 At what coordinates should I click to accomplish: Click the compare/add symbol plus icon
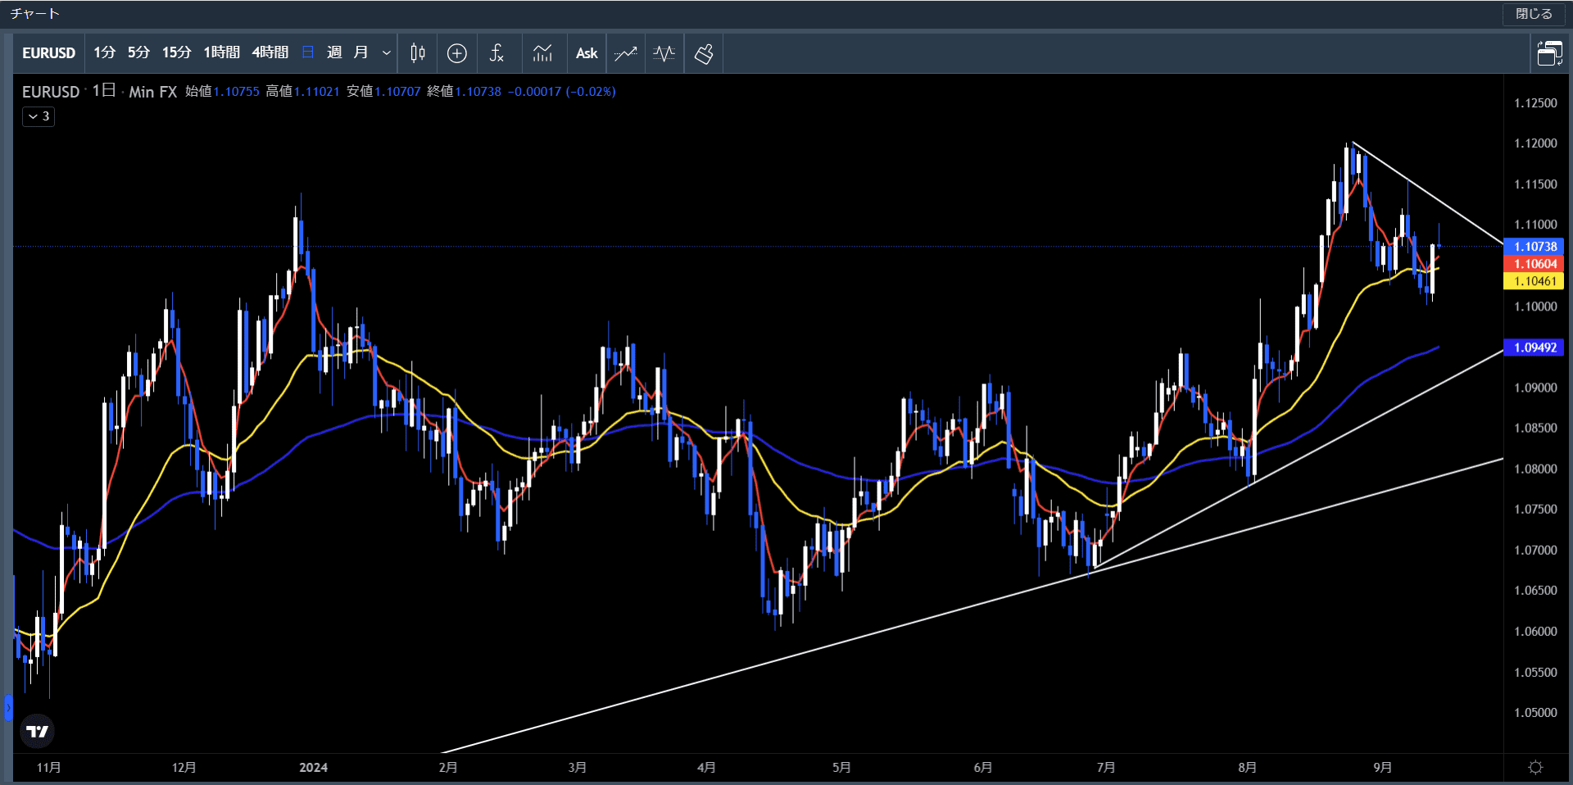tap(457, 53)
